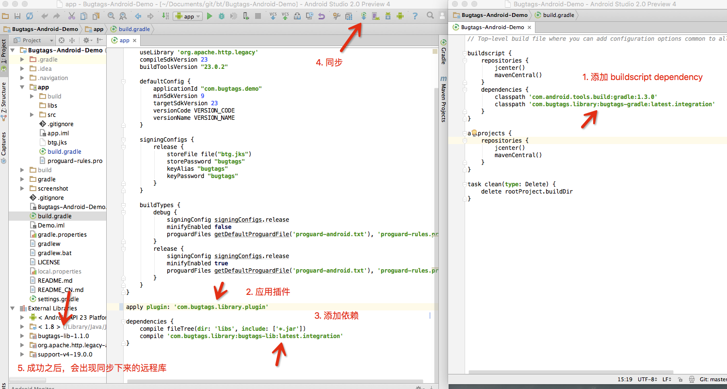This screenshot has height=389, width=727.
Task: Click build.gradle breadcrumb in right window
Action: pyautogui.click(x=554, y=15)
